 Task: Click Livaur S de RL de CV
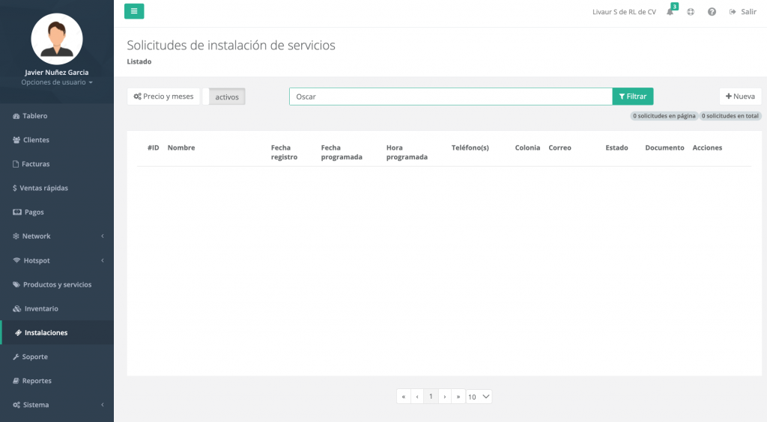[x=624, y=12]
